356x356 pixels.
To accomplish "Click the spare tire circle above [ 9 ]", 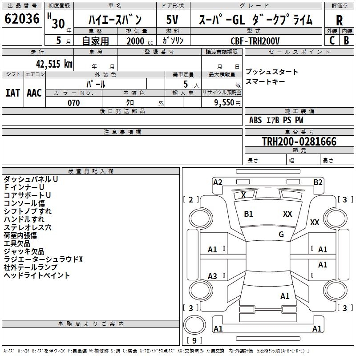I will click(194, 325).
